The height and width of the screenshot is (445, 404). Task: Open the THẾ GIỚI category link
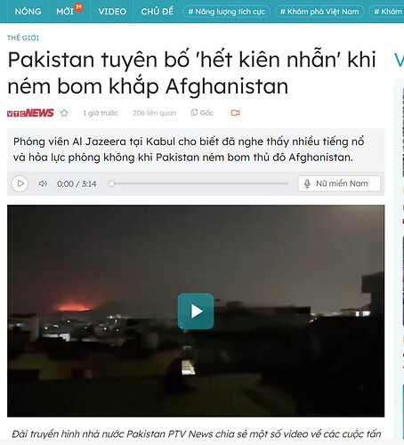23,38
